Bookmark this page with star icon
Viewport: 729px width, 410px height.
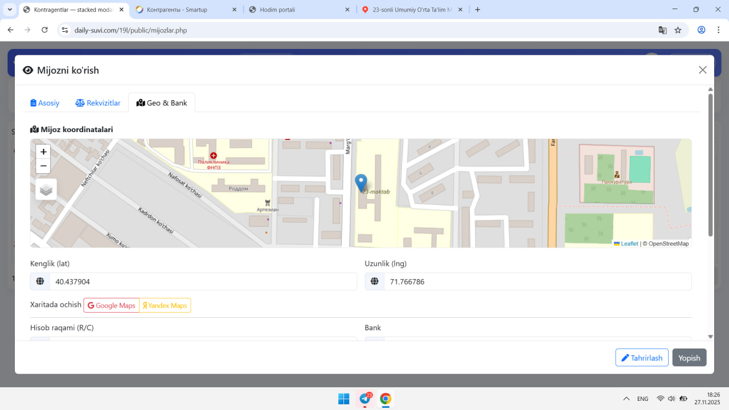click(x=678, y=30)
